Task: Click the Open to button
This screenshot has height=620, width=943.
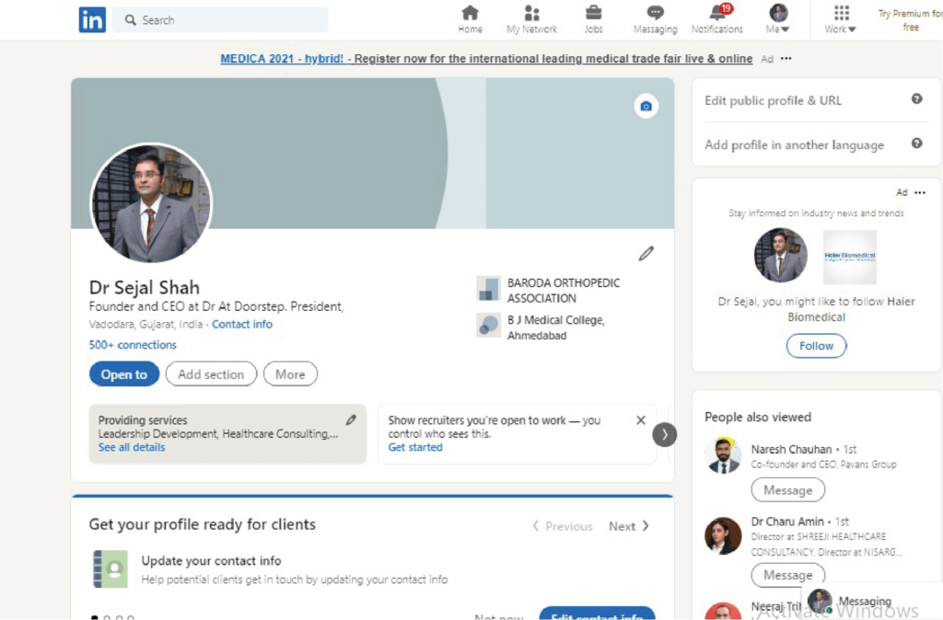Action: [124, 374]
